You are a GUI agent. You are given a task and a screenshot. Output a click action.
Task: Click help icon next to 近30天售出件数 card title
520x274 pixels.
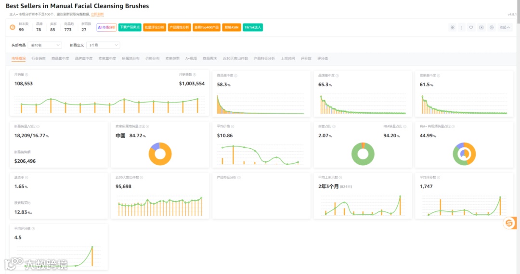(142, 178)
